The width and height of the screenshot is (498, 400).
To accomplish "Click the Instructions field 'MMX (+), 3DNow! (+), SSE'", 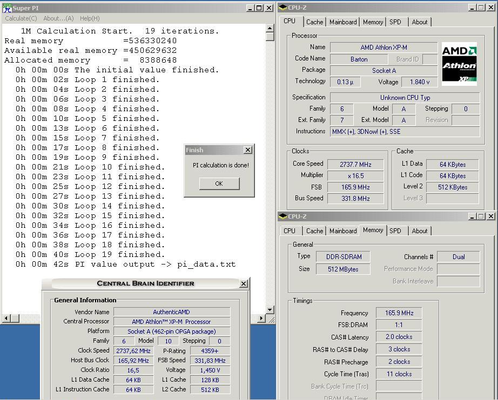I will (x=405, y=131).
